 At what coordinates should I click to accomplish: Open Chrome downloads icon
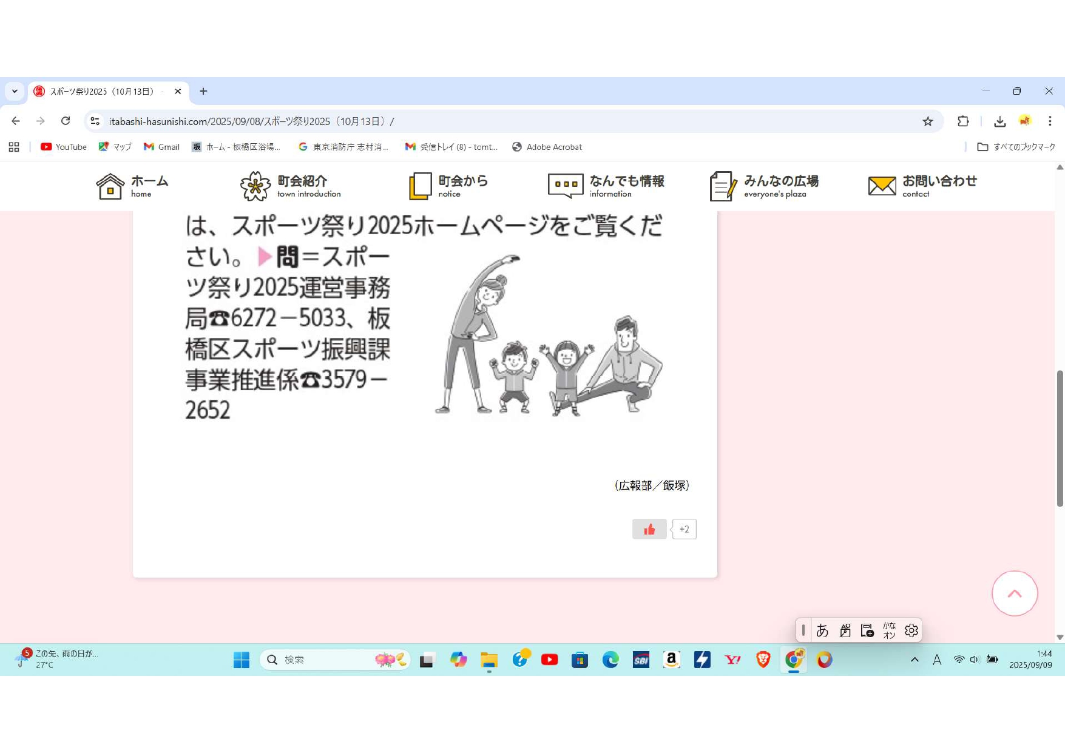[999, 121]
